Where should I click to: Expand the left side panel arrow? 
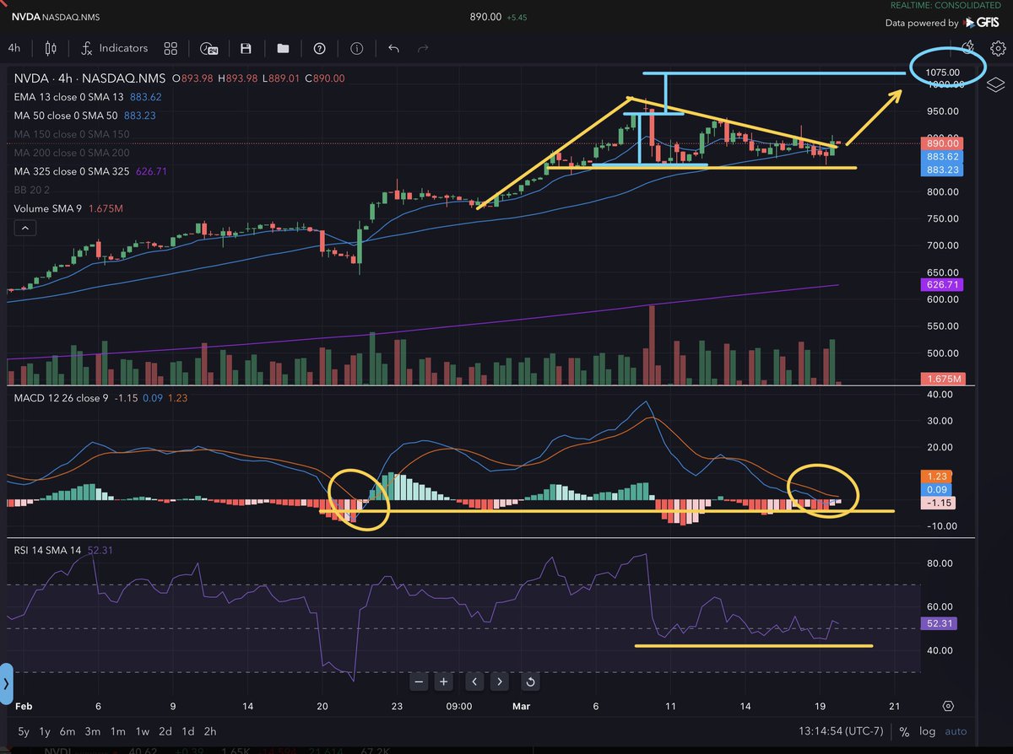pos(6,682)
